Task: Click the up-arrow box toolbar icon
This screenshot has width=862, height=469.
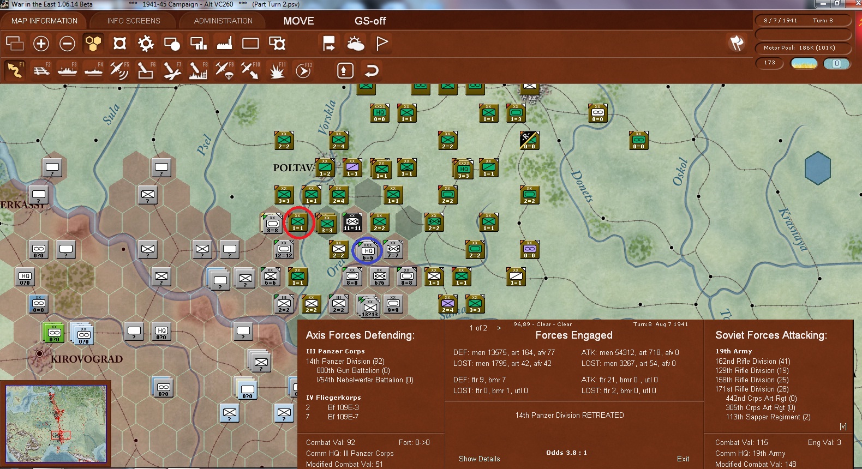Action: pos(345,70)
